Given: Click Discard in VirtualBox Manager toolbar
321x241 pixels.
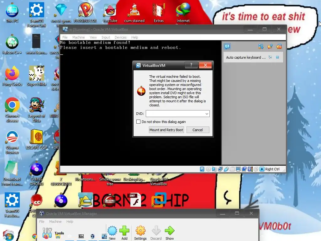Looking at the screenshot, I should [x=156, y=233].
